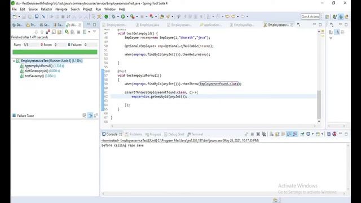Click the editor horizontal scrollbar
This screenshot has height=203, width=361.
(213, 126)
